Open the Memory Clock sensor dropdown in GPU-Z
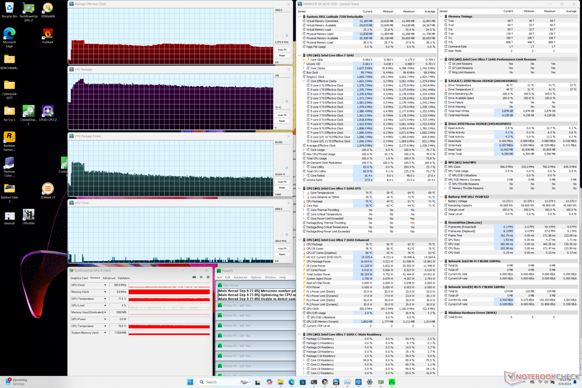This screenshot has height=388, width=582. (x=105, y=292)
